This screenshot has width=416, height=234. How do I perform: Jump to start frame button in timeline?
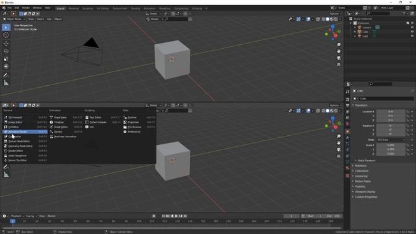[x=163, y=216]
